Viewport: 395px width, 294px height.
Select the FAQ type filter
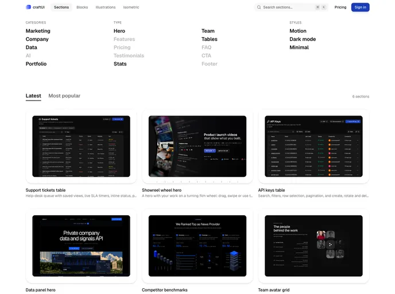click(206, 47)
